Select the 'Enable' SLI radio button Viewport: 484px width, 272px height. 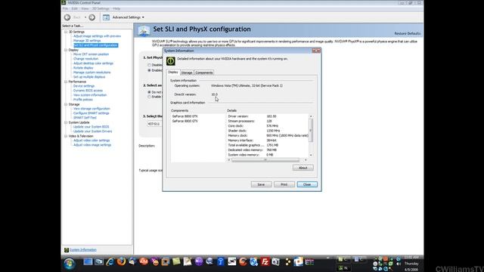[x=150, y=97]
